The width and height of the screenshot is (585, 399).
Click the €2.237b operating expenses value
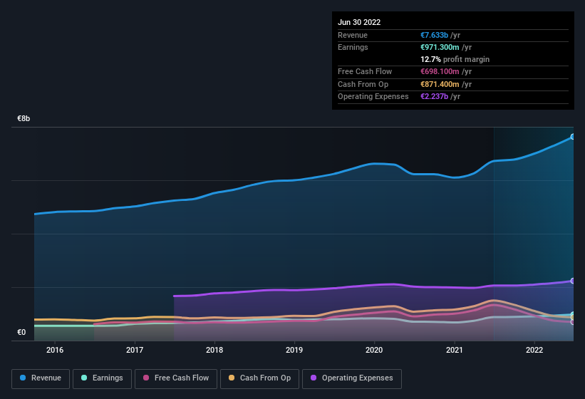434,97
